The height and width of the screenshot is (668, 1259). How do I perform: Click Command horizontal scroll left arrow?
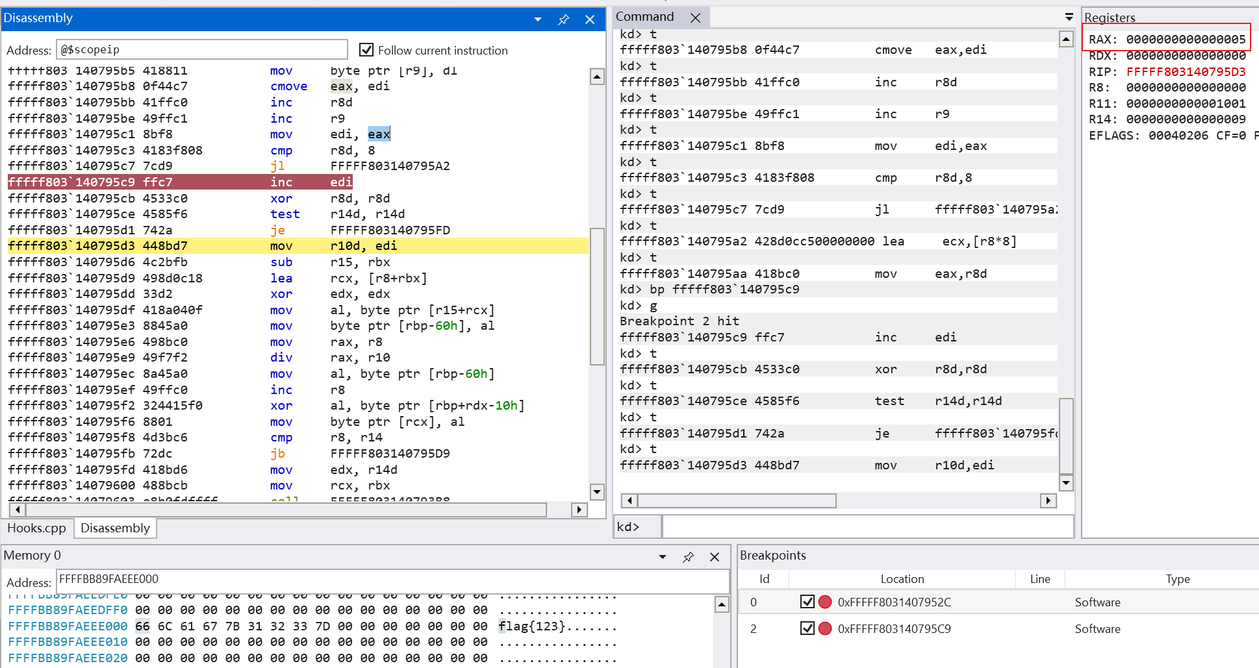tap(629, 501)
